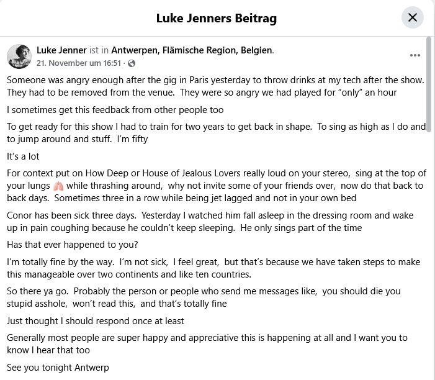Click the globe public-visibility icon

coord(132,63)
